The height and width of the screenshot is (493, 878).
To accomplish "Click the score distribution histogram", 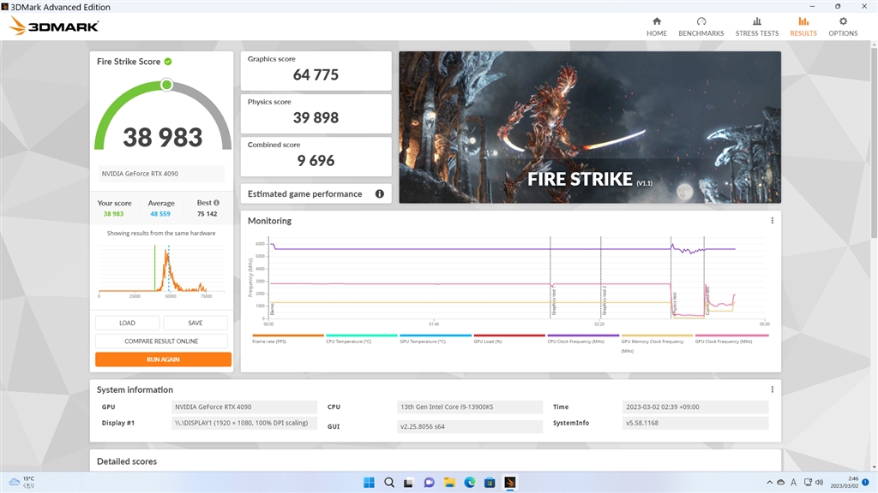I will tap(161, 270).
